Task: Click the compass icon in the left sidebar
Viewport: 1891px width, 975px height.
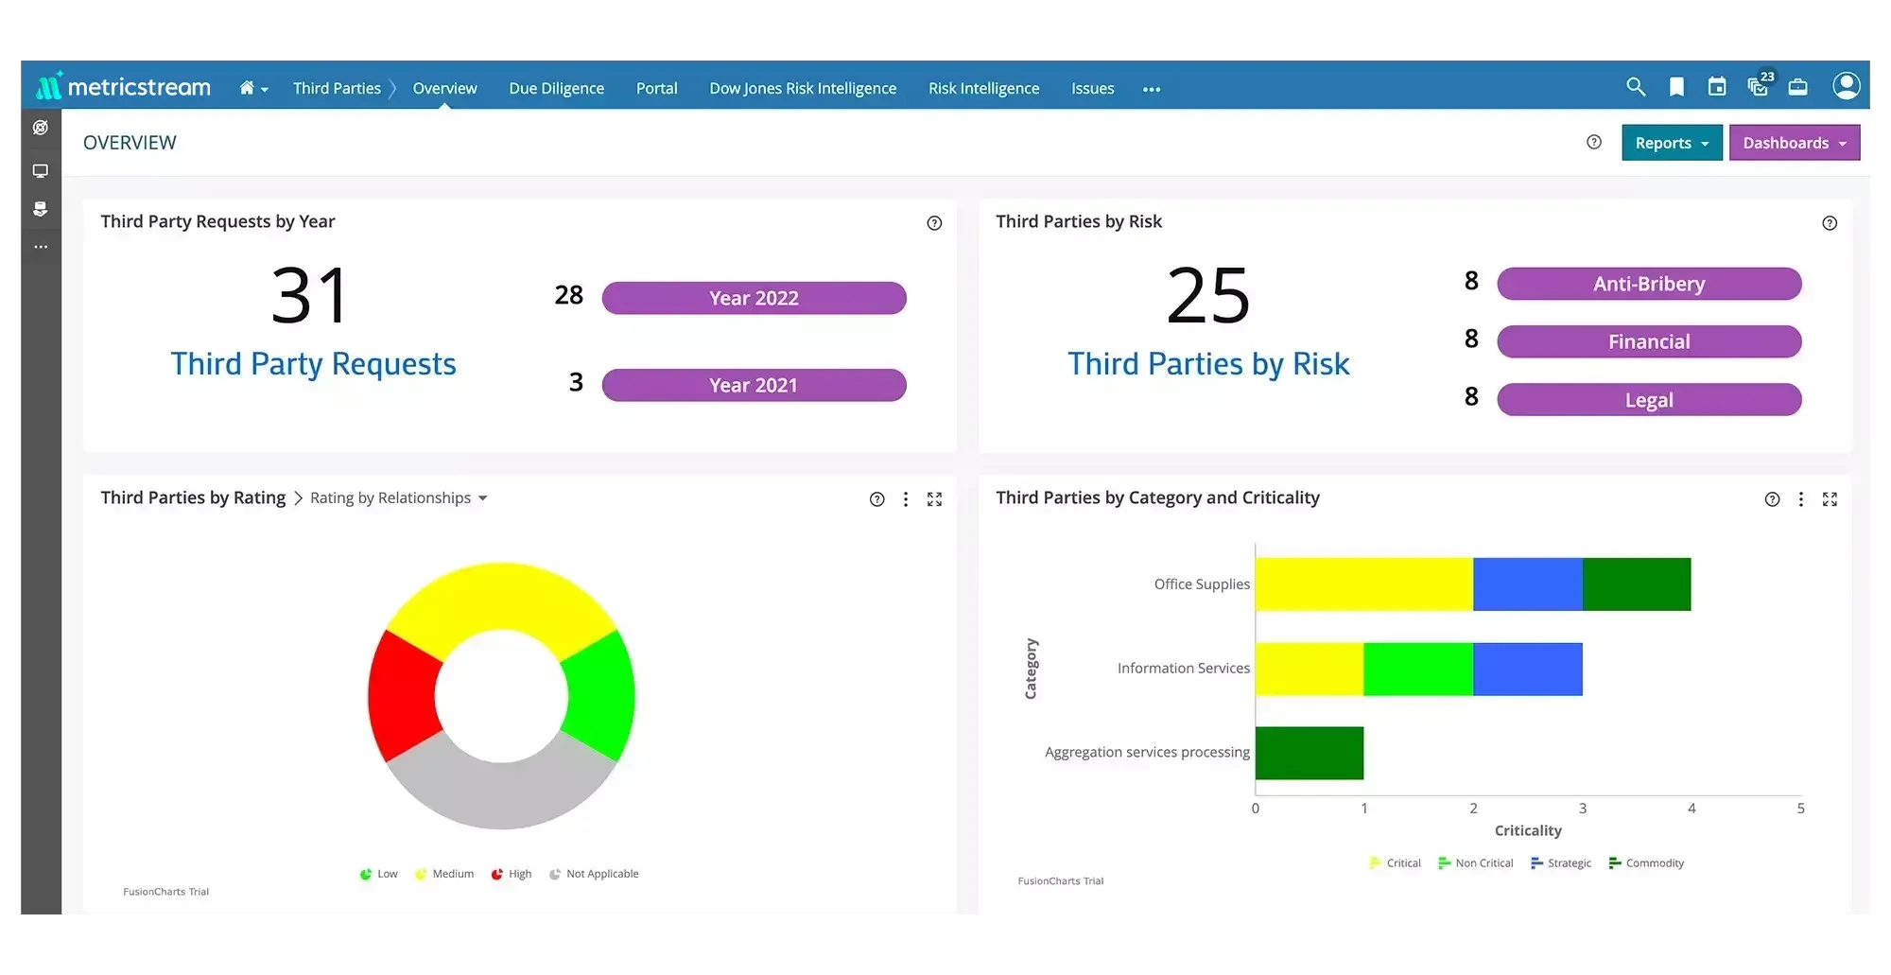Action: (x=41, y=127)
